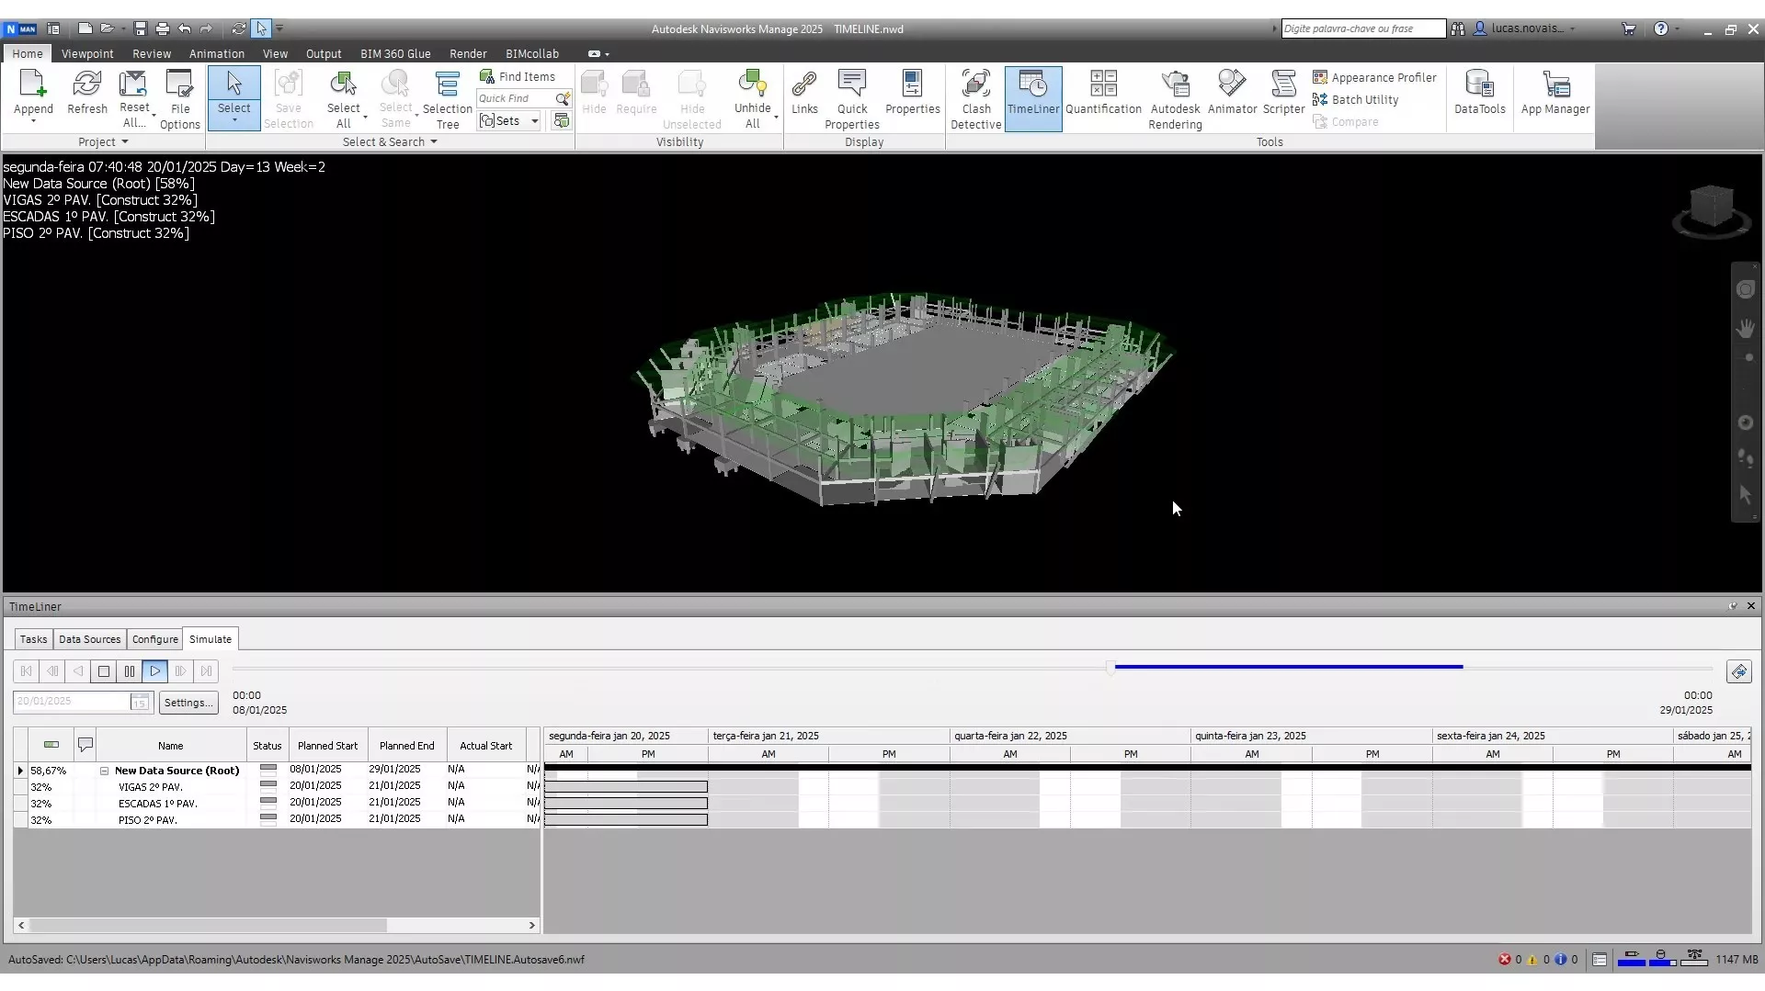Select the ESCADAS 1º PAV. task row
The width and height of the screenshot is (1765, 991).
276,804
